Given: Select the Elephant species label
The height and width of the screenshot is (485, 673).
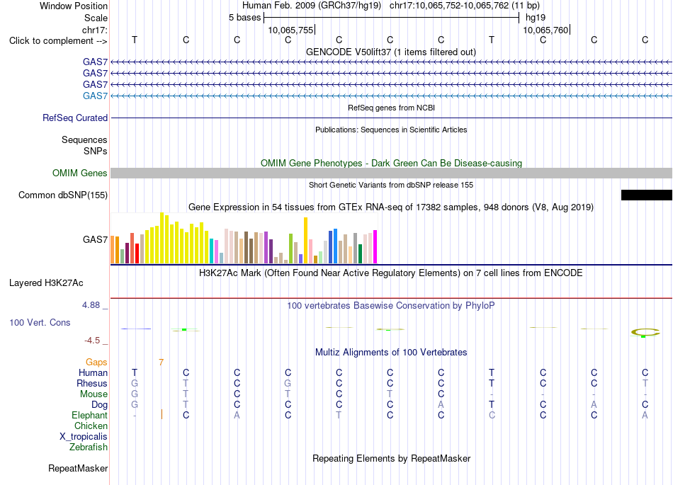Looking at the screenshot, I should click(x=90, y=415).
